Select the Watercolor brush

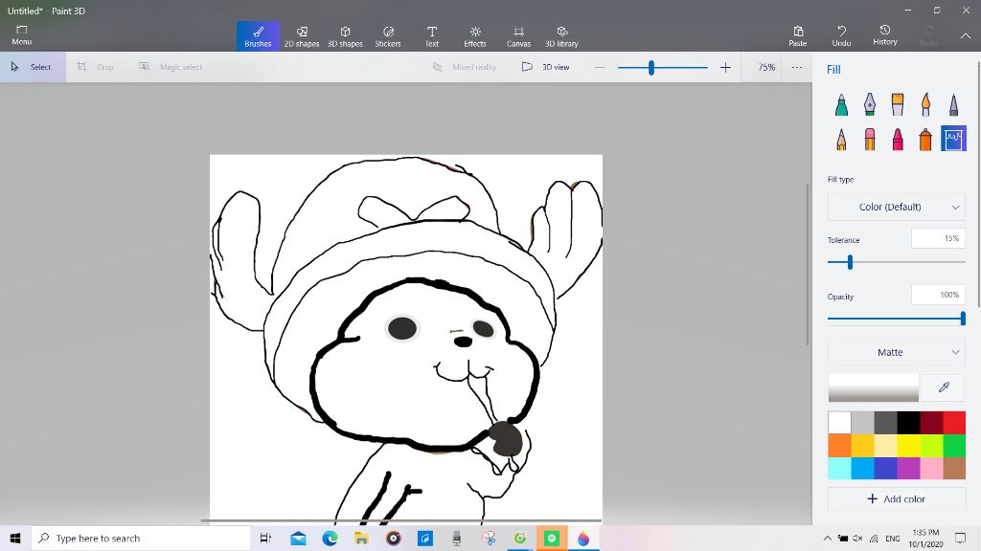pyautogui.click(x=925, y=104)
